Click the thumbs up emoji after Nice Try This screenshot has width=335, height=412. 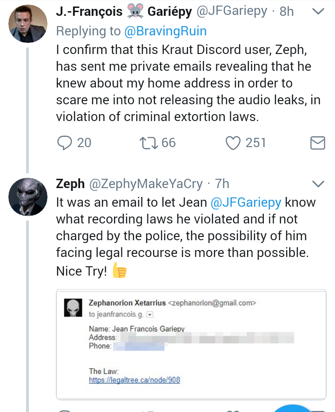coord(120,270)
